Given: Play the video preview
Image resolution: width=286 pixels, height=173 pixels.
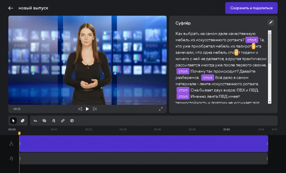Looking at the screenshot, I should 87,109.
